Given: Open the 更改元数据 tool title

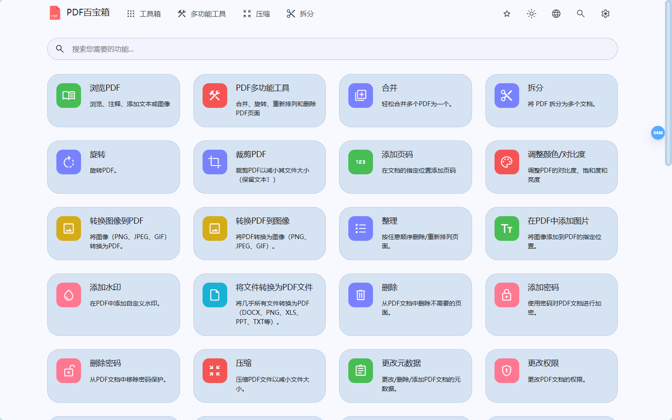Looking at the screenshot, I should pyautogui.click(x=401, y=363).
